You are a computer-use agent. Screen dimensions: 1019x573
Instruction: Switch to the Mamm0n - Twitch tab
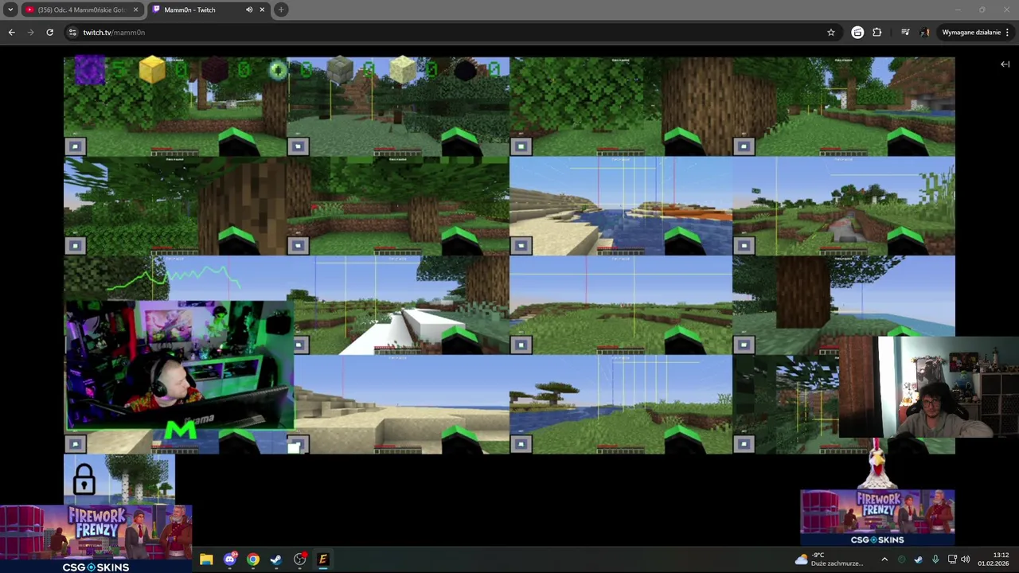[209, 10]
